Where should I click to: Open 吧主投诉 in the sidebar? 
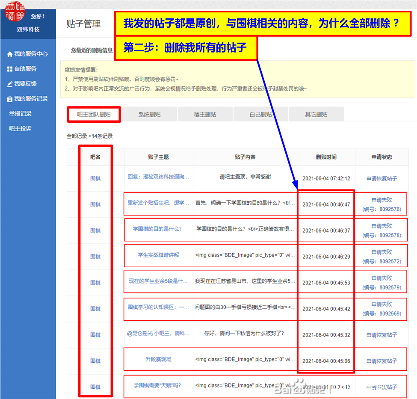[x=21, y=129]
